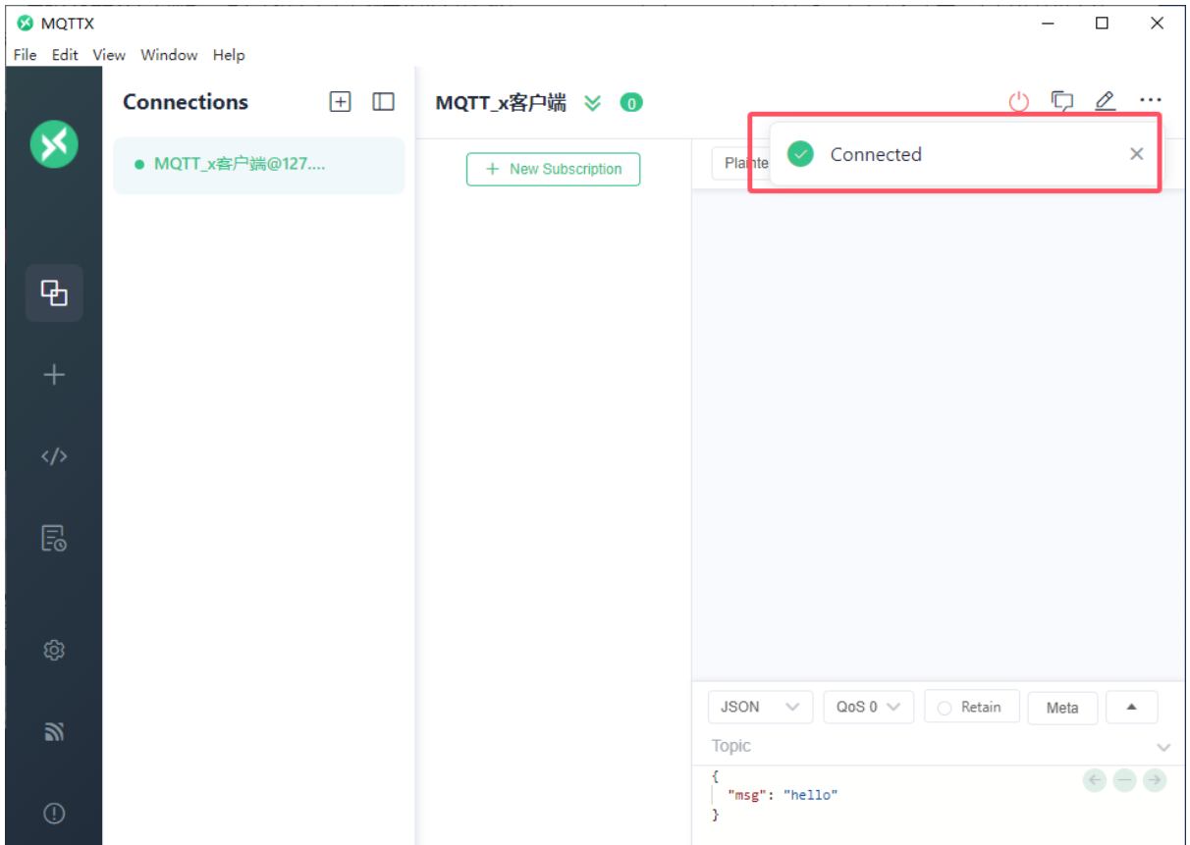Screen dimensions: 1190x845
Task: Click the message count badge showing 0
Action: (x=631, y=103)
